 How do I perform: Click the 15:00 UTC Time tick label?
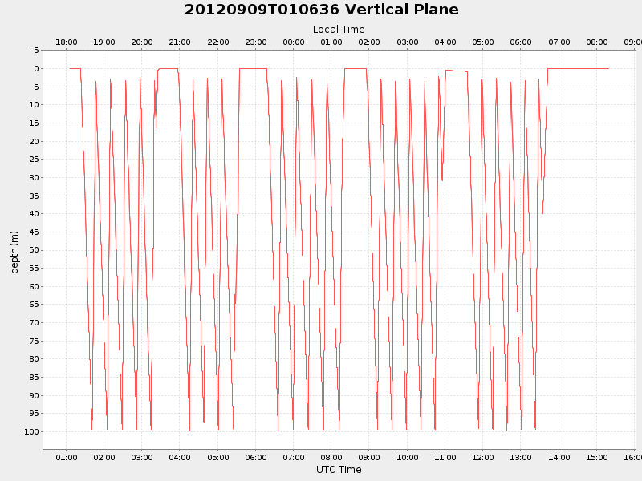click(596, 457)
